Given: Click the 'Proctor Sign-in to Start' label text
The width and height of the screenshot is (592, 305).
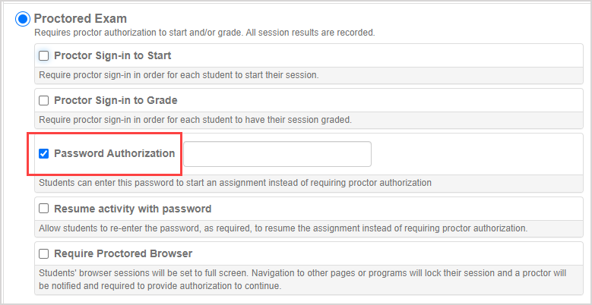Looking at the screenshot, I should click(x=112, y=55).
